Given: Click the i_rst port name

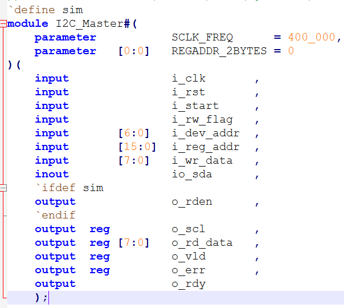Looking at the screenshot, I should click(189, 92).
